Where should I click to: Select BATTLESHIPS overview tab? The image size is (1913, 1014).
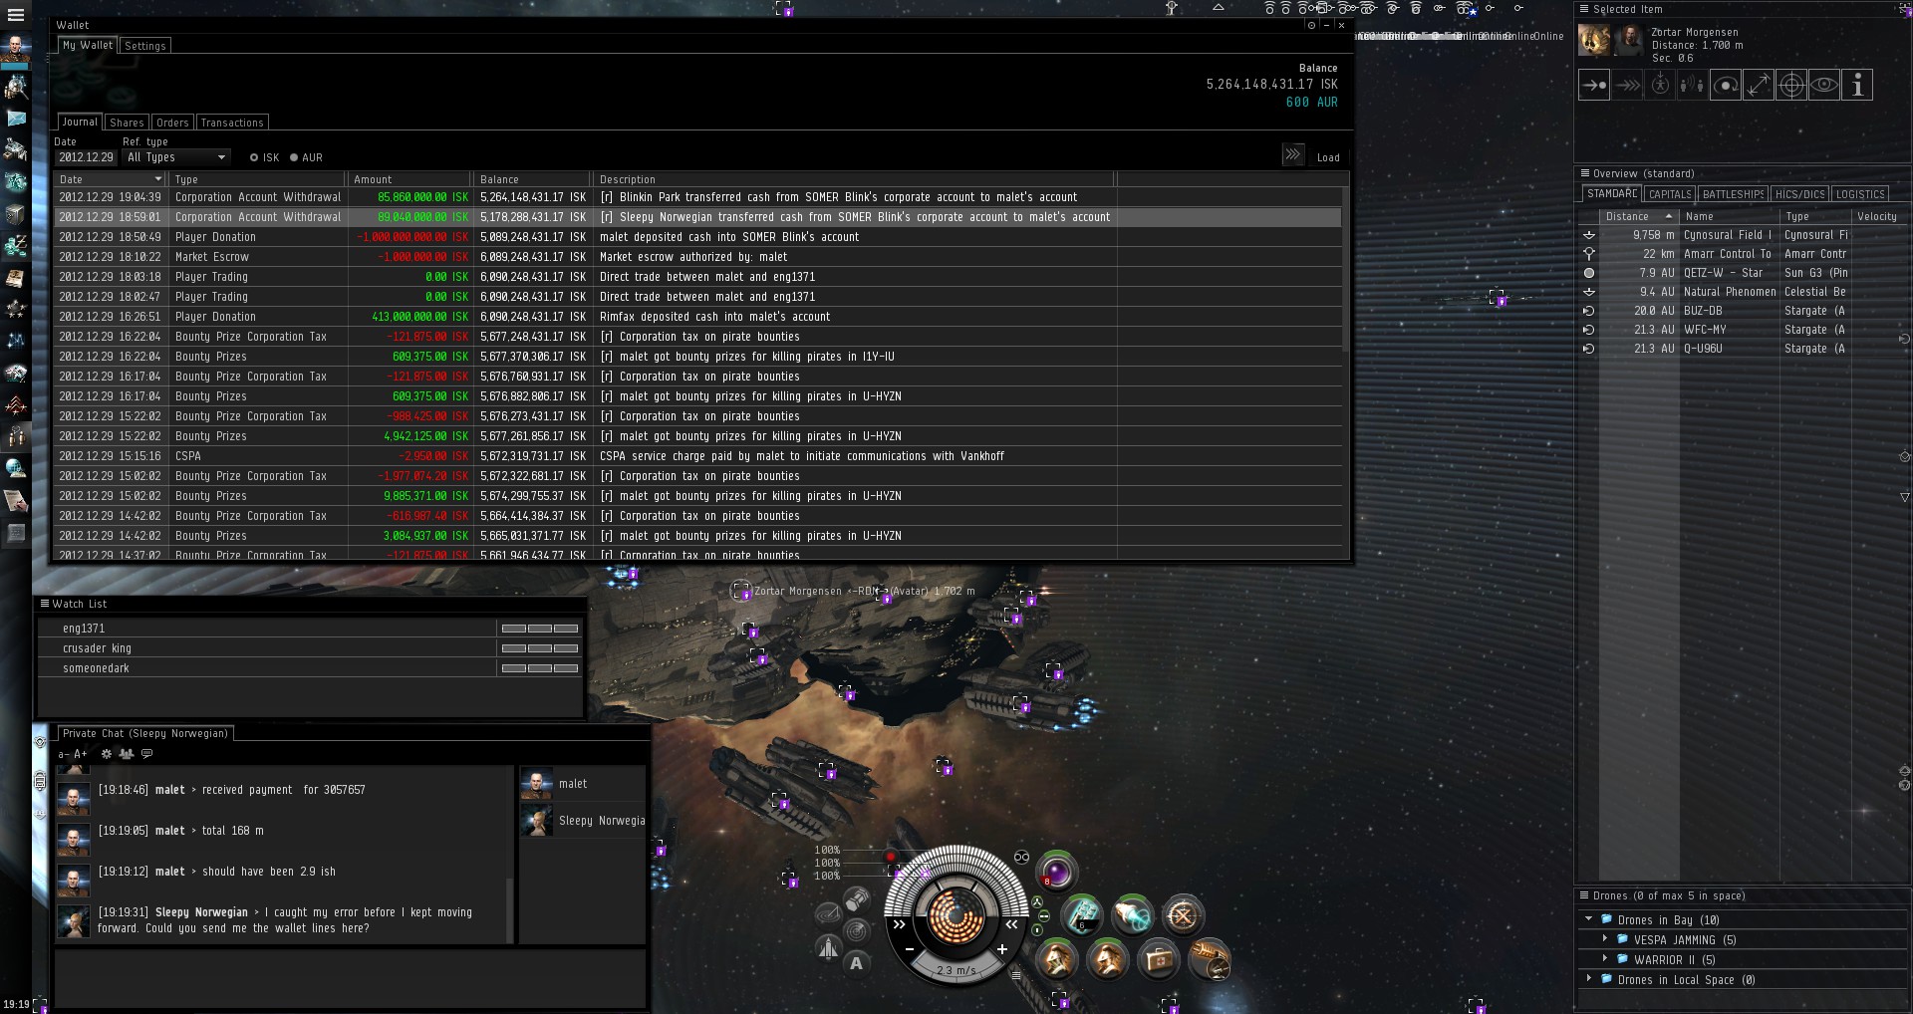click(x=1734, y=194)
